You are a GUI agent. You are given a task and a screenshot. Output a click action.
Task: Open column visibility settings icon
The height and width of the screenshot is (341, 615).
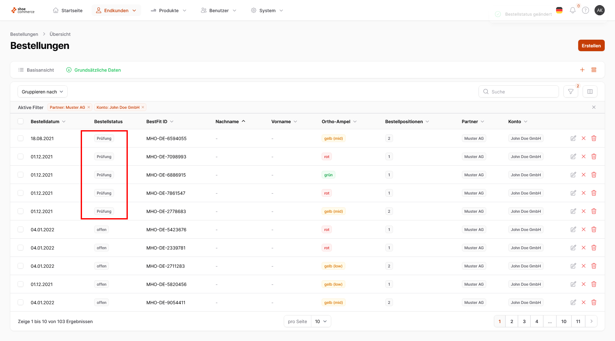[x=590, y=92]
